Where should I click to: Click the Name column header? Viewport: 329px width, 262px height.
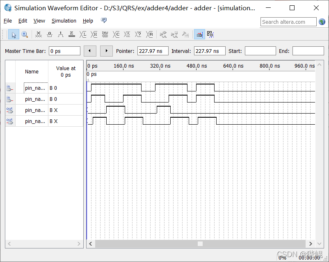coord(32,71)
